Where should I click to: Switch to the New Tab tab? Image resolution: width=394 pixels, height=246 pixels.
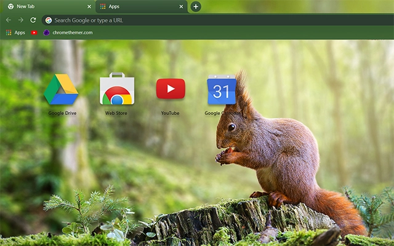[x=48, y=7]
